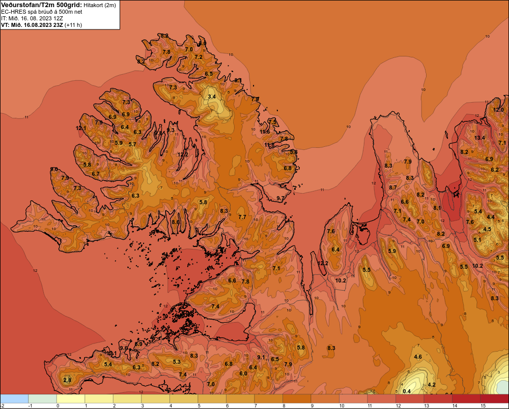This screenshot has height=409, width=509.
Task: Click the '4.5' temperature value on the map
Action: (x=487, y=229)
